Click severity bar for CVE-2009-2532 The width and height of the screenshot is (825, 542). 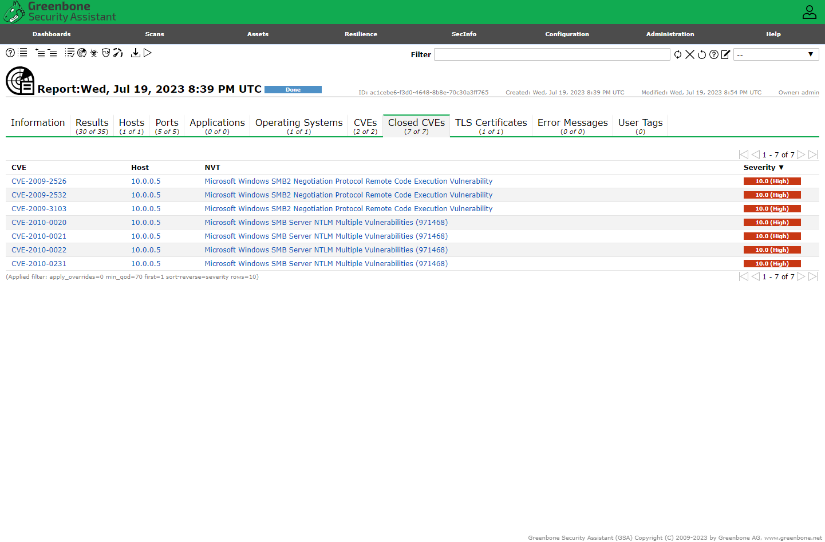(772, 195)
